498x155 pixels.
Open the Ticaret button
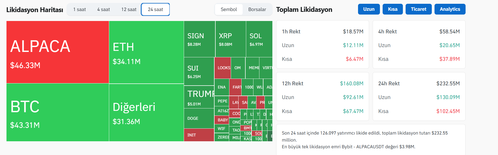pos(419,9)
